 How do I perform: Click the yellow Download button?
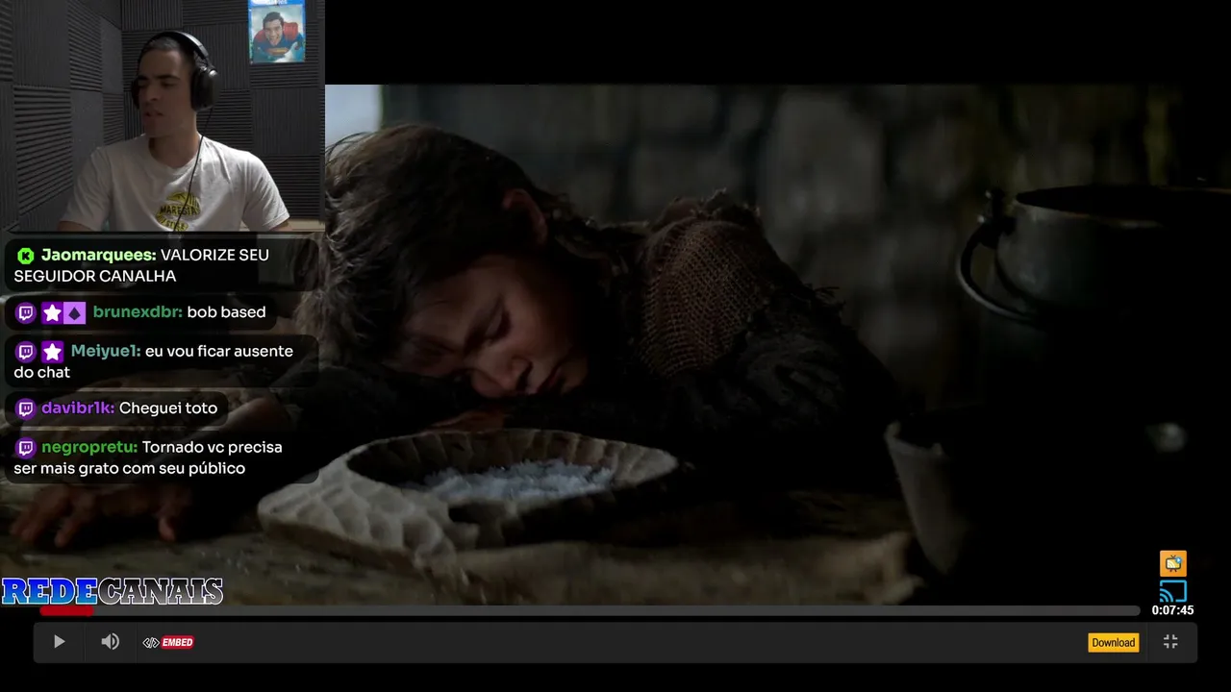coord(1113,642)
